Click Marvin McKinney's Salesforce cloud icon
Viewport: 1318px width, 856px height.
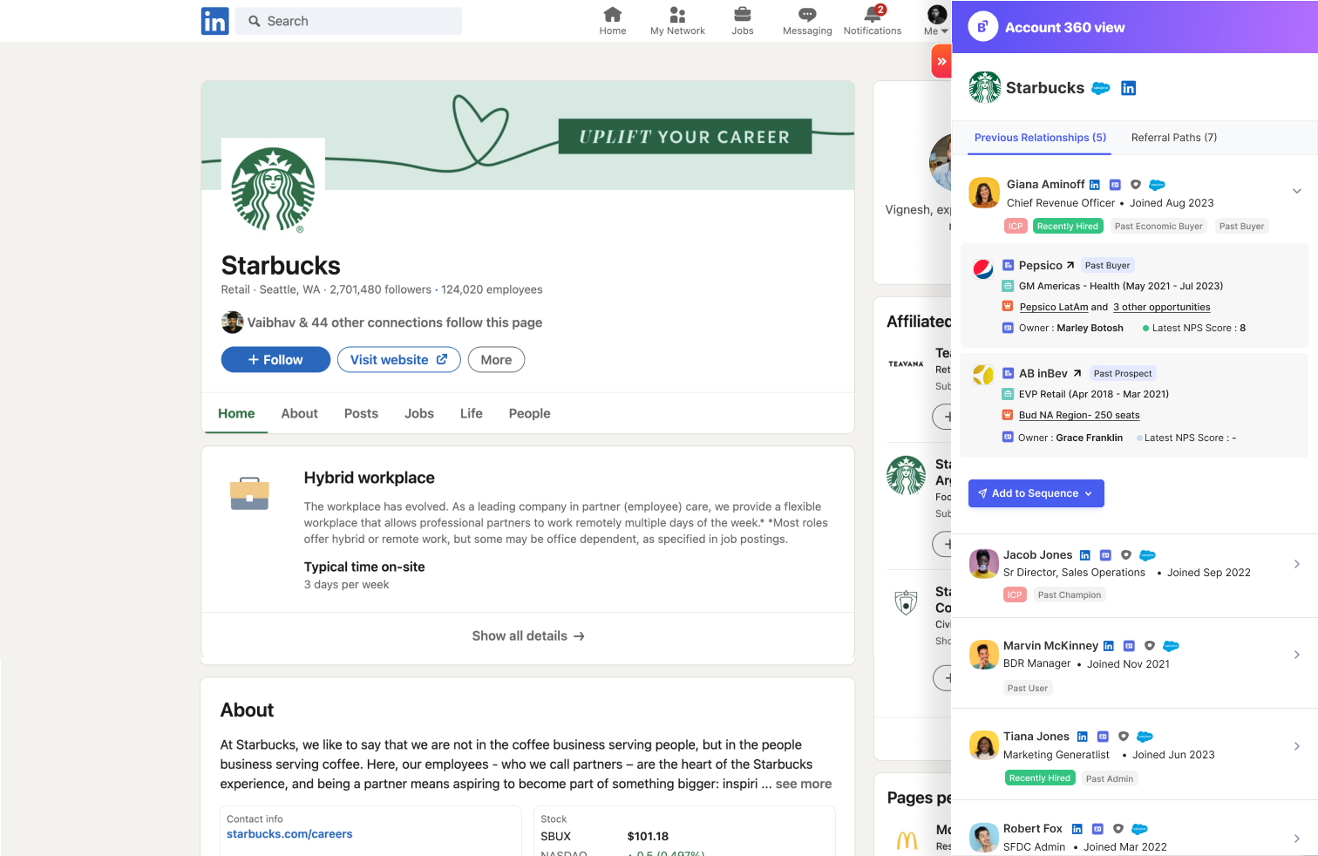(1171, 646)
